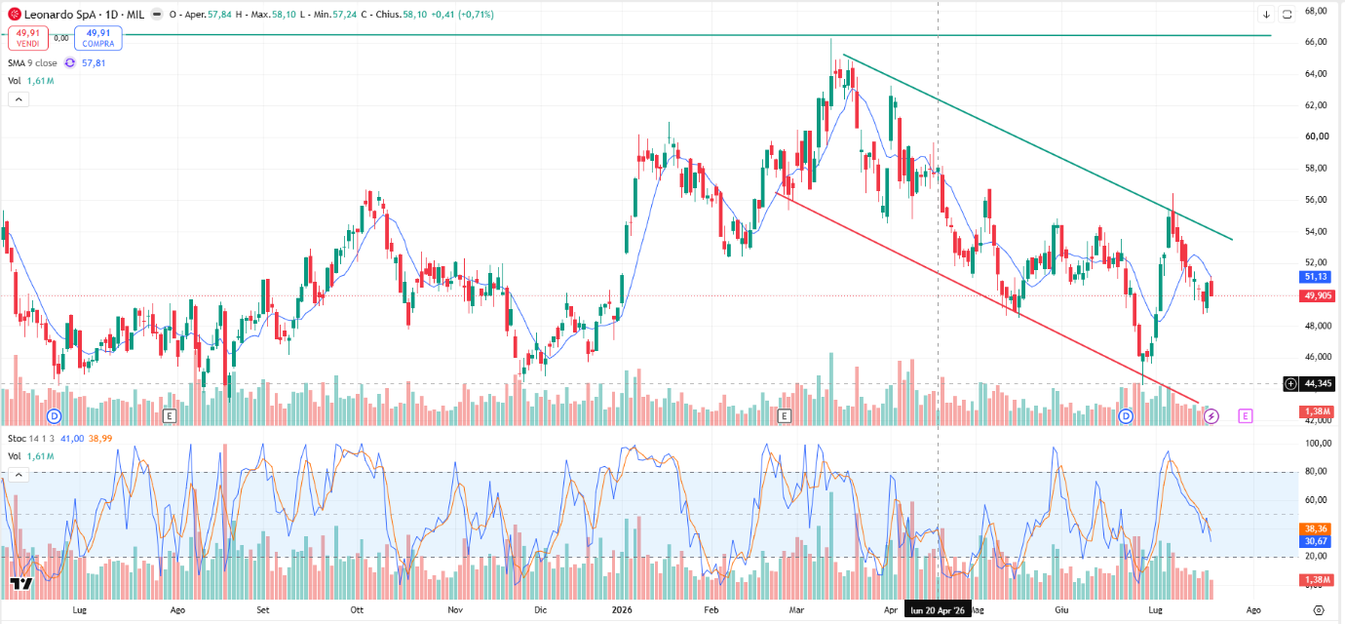
Task: Click the SMA refresh circular icon
Action: [x=69, y=62]
